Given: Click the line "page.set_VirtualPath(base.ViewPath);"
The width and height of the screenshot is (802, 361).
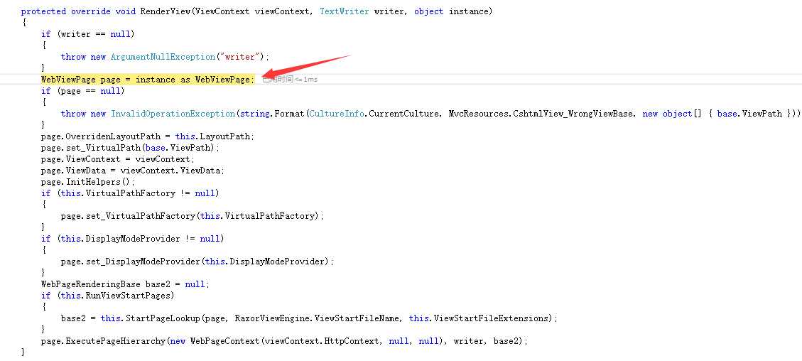Looking at the screenshot, I should point(130,148).
